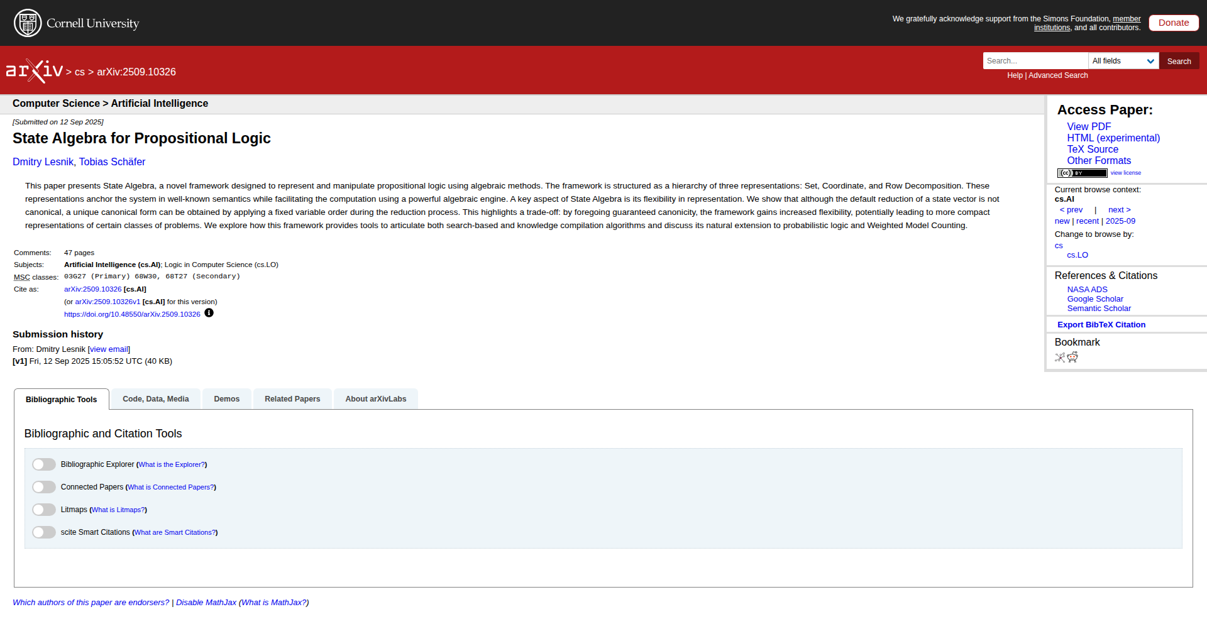Open the arXiv:2509.10326 cite-as link
The height and width of the screenshot is (624, 1207).
(93, 289)
